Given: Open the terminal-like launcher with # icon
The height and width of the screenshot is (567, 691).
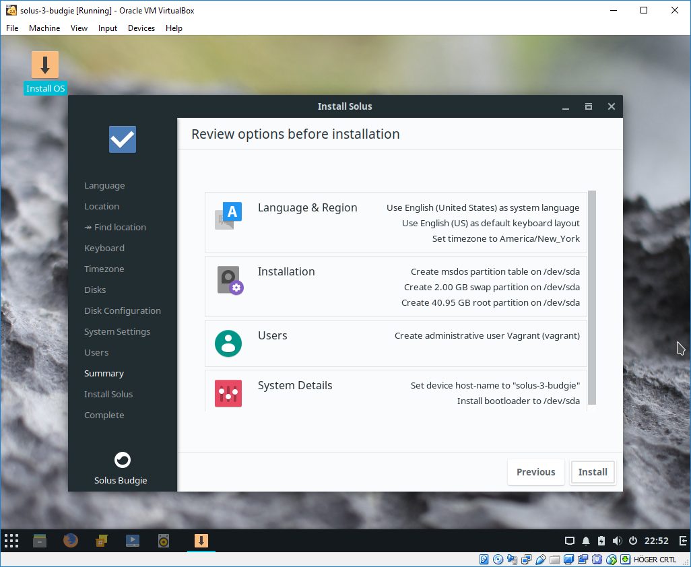Looking at the screenshot, I should (102, 541).
